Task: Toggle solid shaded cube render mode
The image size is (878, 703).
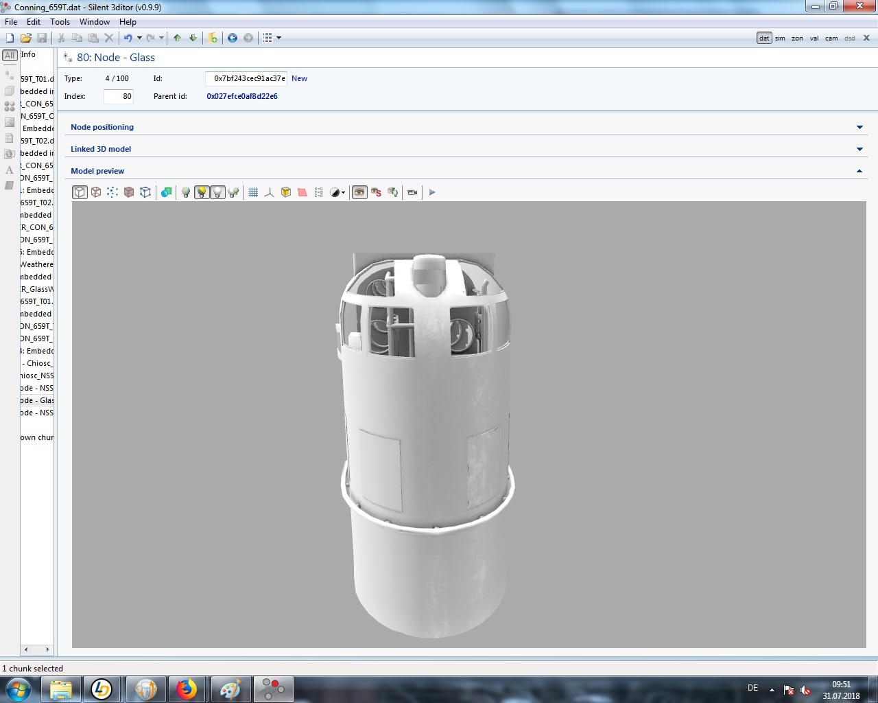Action: click(x=80, y=192)
